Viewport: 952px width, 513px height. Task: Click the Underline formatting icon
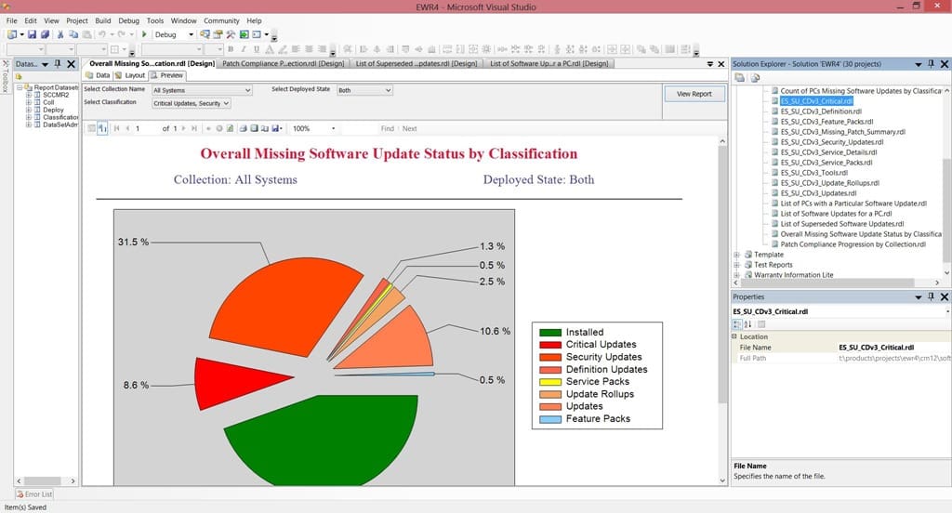[257, 49]
